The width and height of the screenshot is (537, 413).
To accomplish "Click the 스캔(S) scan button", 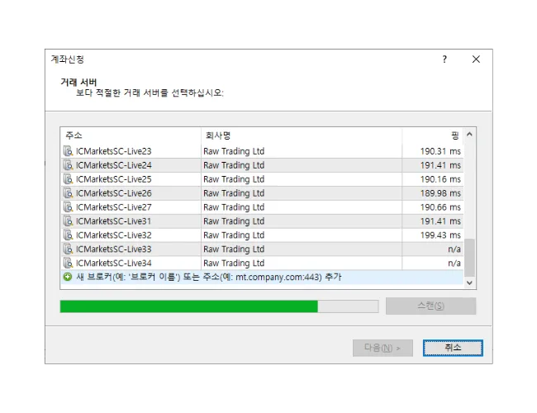I will coord(430,306).
